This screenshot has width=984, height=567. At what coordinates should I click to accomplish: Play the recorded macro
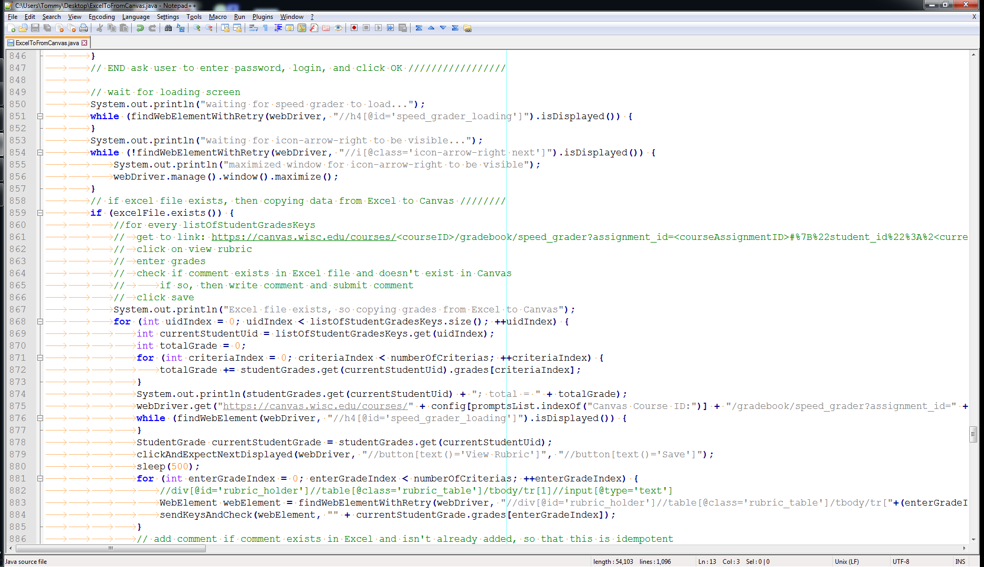(379, 28)
